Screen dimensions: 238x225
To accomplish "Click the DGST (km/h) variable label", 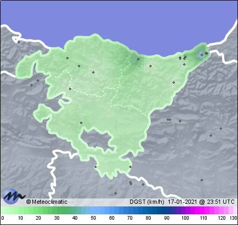I will click(147, 202).
